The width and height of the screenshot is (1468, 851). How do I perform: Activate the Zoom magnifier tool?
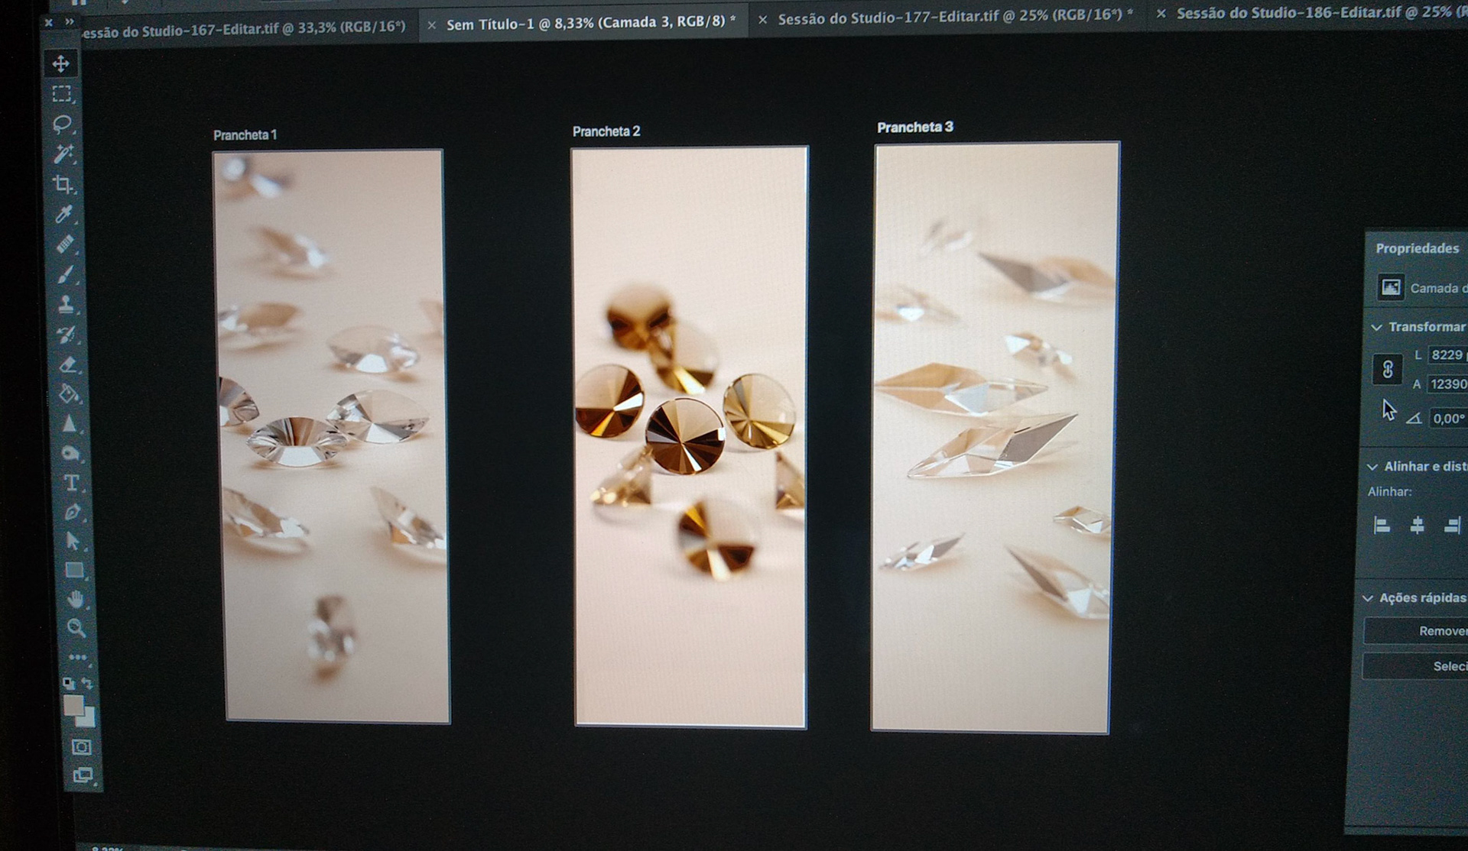pos(76,628)
